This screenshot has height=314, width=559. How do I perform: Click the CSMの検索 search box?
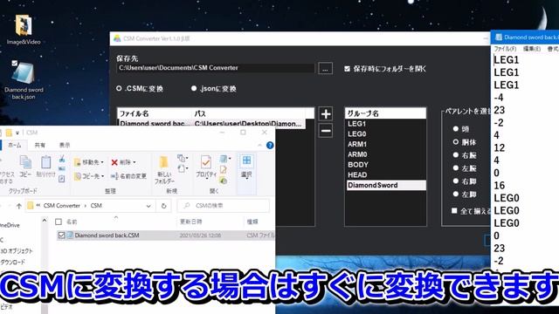(x=224, y=206)
